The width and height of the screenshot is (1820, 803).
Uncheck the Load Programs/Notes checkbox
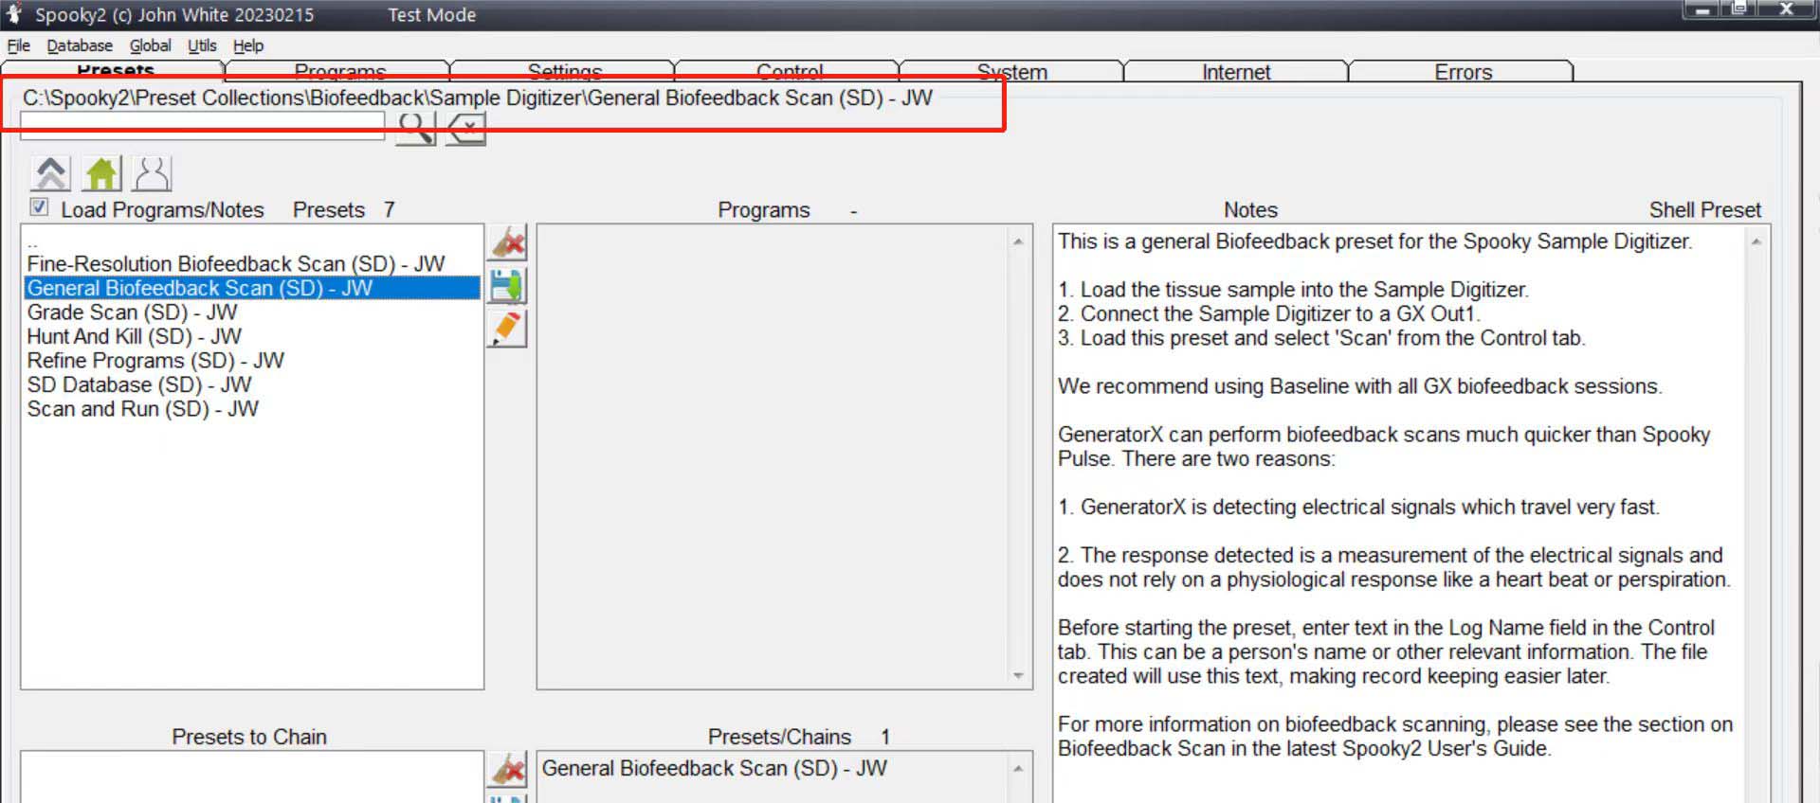click(39, 207)
